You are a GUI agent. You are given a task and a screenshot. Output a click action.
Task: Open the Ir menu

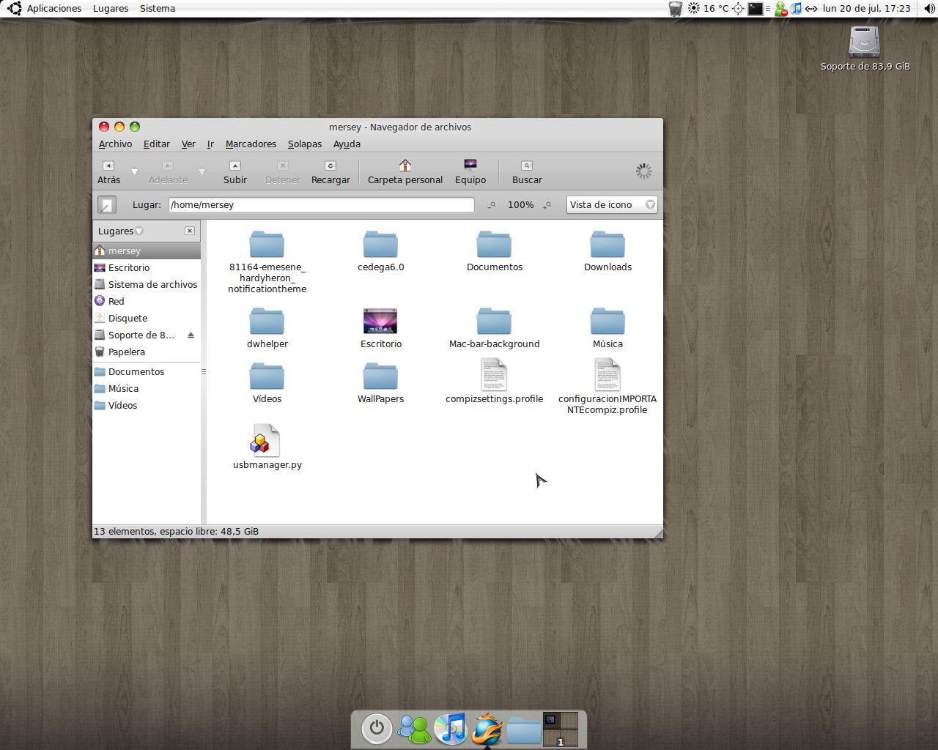(x=210, y=144)
